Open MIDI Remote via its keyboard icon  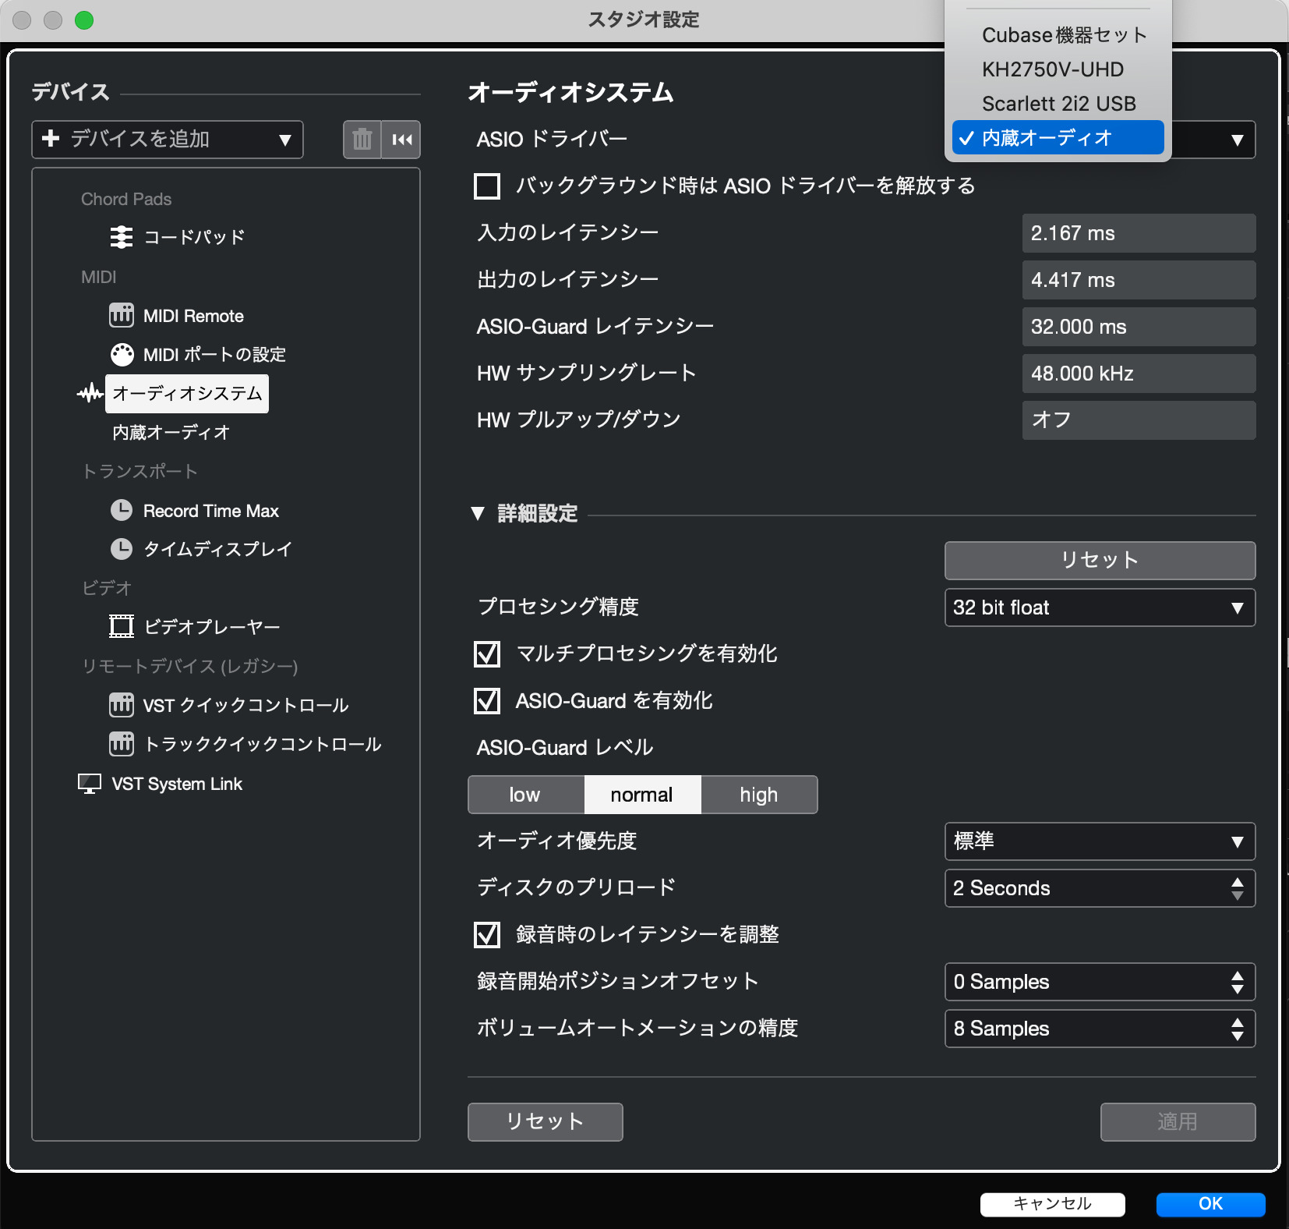[122, 316]
